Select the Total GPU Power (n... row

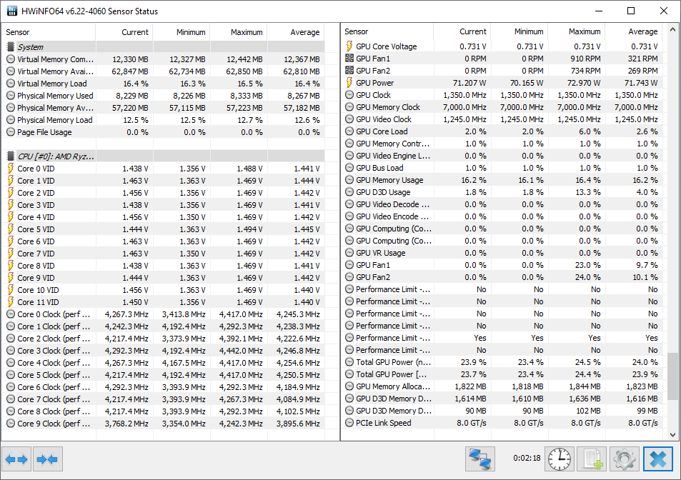tap(502, 362)
